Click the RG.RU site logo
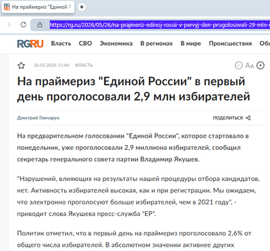This screenshot has height=251, width=270. [x=30, y=44]
